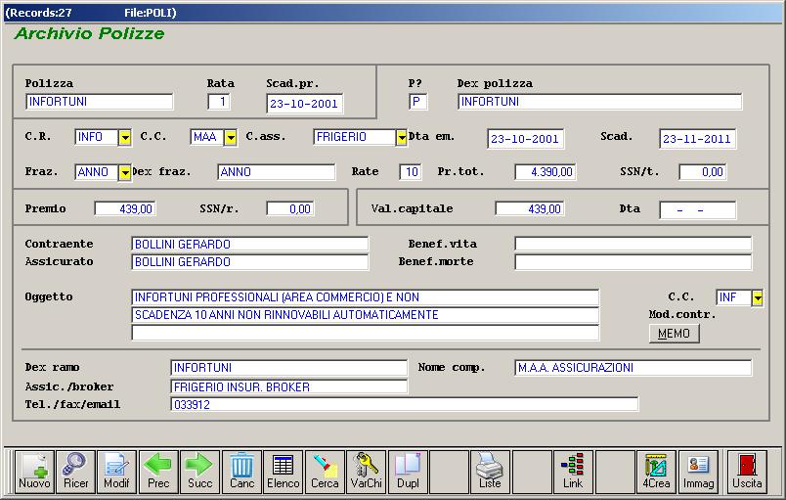The image size is (786, 500).
Task: Click the Pr.tot. field showing 4.390,00
Action: pos(546,172)
